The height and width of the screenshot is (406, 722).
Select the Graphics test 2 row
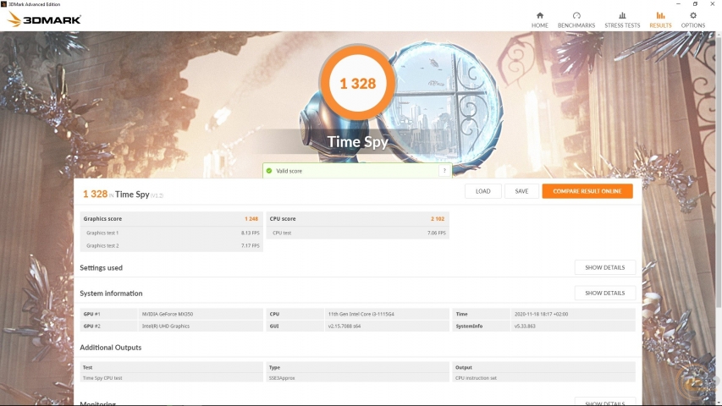tap(171, 246)
